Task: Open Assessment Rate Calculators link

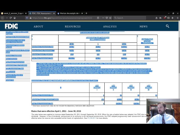Action: (16, 65)
